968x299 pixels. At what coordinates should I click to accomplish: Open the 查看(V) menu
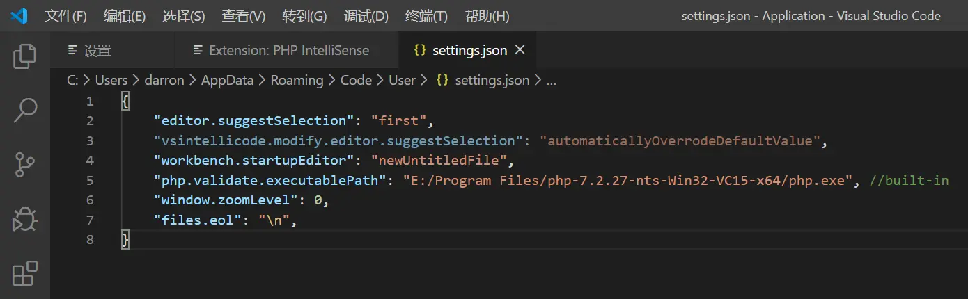coord(244,16)
